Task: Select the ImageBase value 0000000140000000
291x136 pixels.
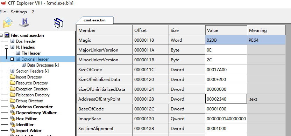Action: tap(226, 119)
